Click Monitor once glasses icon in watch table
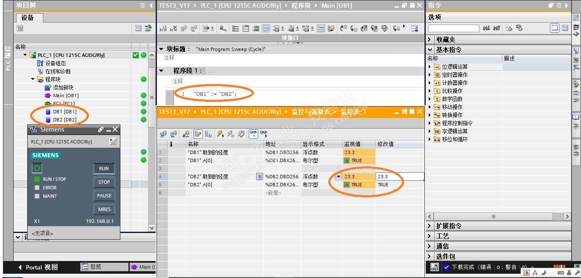This screenshot has width=581, height=278. pos(264,135)
